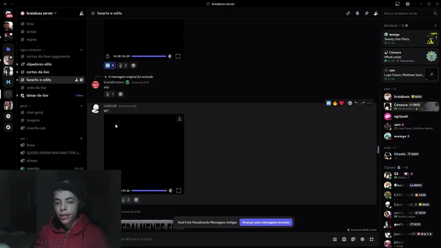
Task: Open monge's Twenty One Pilots activity card
Action: pos(410,39)
